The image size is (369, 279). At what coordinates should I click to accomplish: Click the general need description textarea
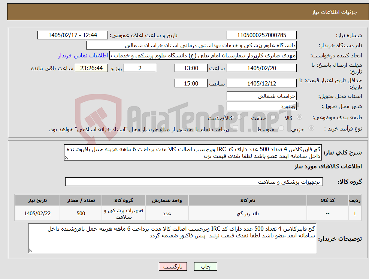coord(193,153)
